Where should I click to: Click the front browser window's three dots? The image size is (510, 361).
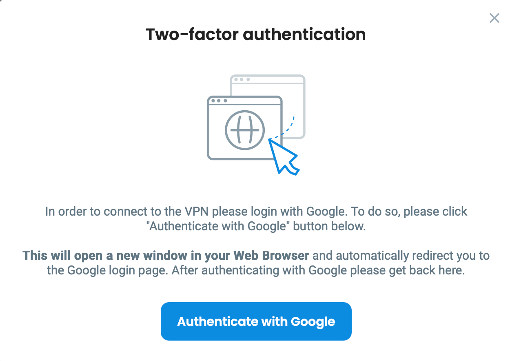[x=219, y=100]
